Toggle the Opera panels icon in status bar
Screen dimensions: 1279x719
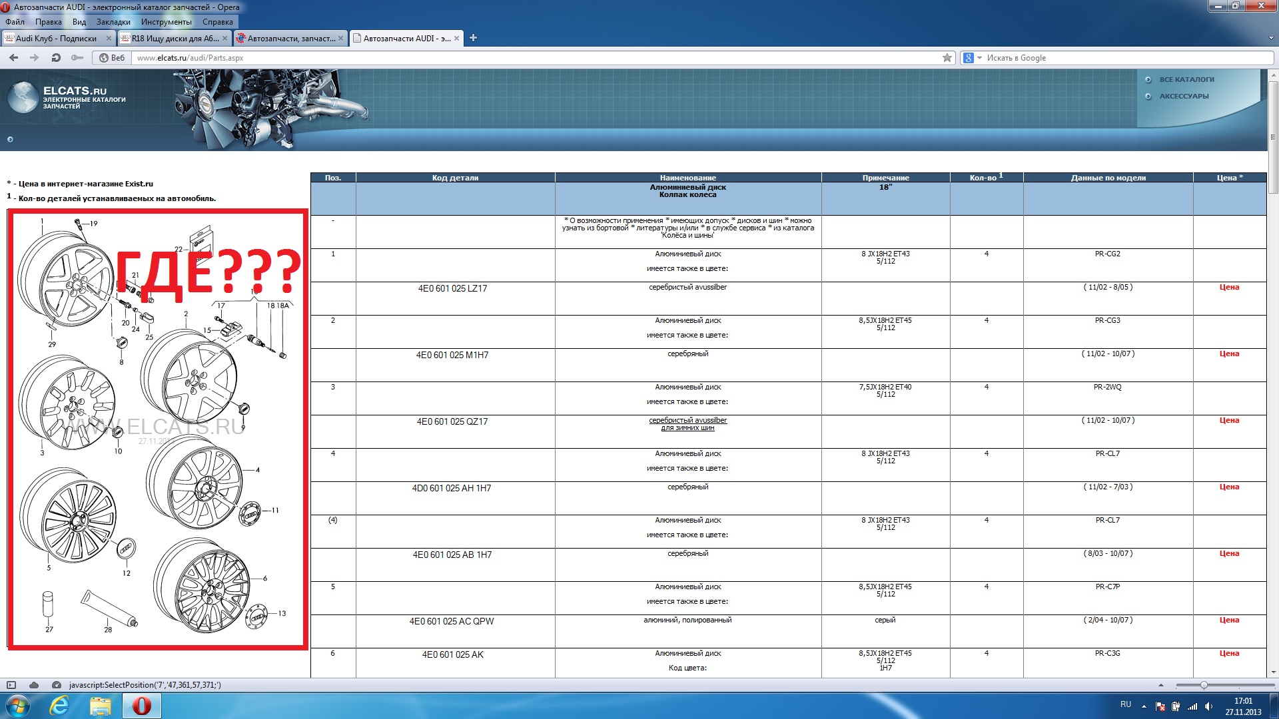coord(11,685)
